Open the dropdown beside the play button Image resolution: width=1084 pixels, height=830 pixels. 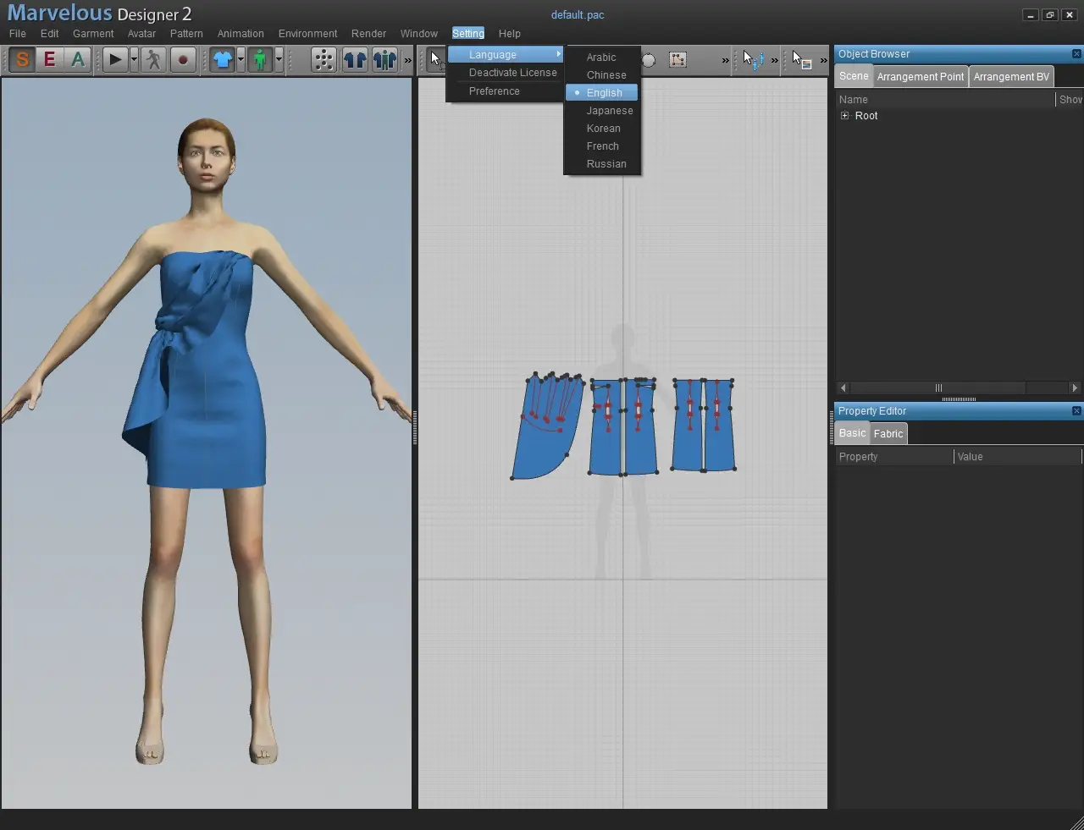[134, 59]
